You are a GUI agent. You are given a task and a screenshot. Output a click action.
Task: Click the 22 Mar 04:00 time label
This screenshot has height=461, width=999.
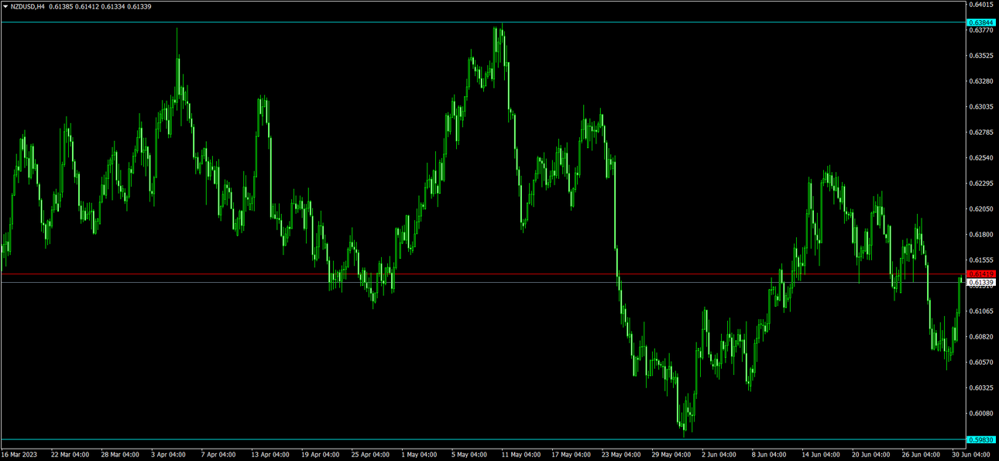[x=71, y=455]
